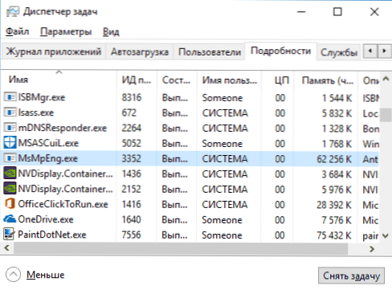Click the NVIDIA icon for PID 2152
The image size is (392, 294).
click(10, 188)
